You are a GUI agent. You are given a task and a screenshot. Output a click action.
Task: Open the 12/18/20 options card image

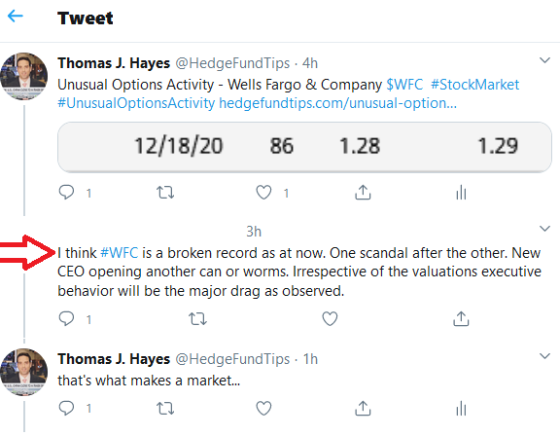click(304, 147)
